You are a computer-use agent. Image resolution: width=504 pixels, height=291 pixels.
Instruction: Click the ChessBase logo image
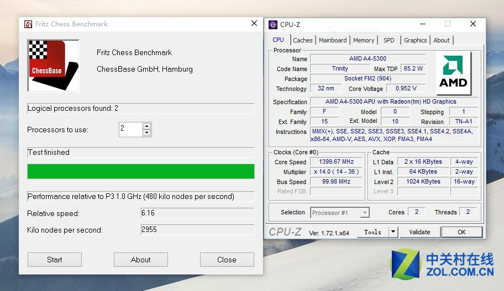point(53,65)
